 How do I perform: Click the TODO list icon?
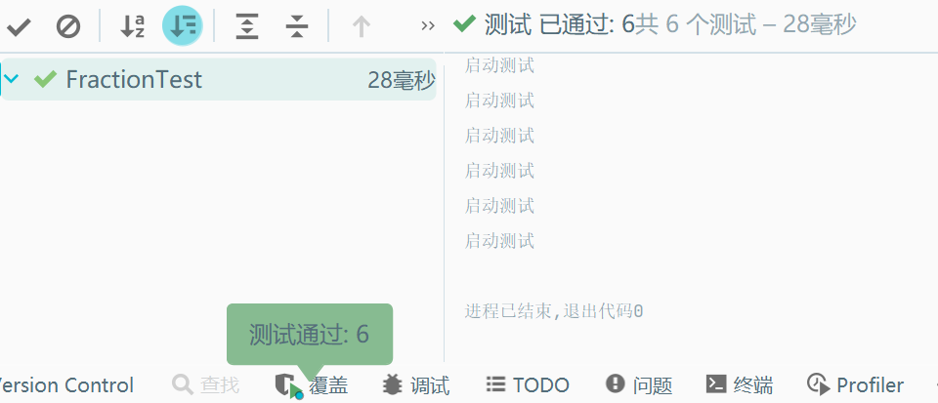[x=494, y=384]
